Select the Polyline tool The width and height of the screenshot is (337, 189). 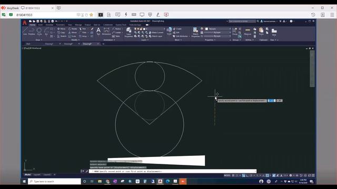coord(32,31)
